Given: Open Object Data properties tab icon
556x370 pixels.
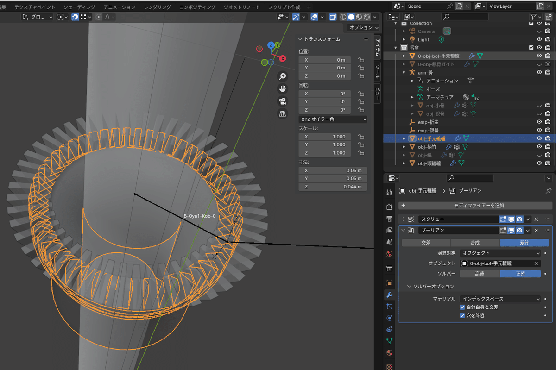Looking at the screenshot, I should [390, 341].
